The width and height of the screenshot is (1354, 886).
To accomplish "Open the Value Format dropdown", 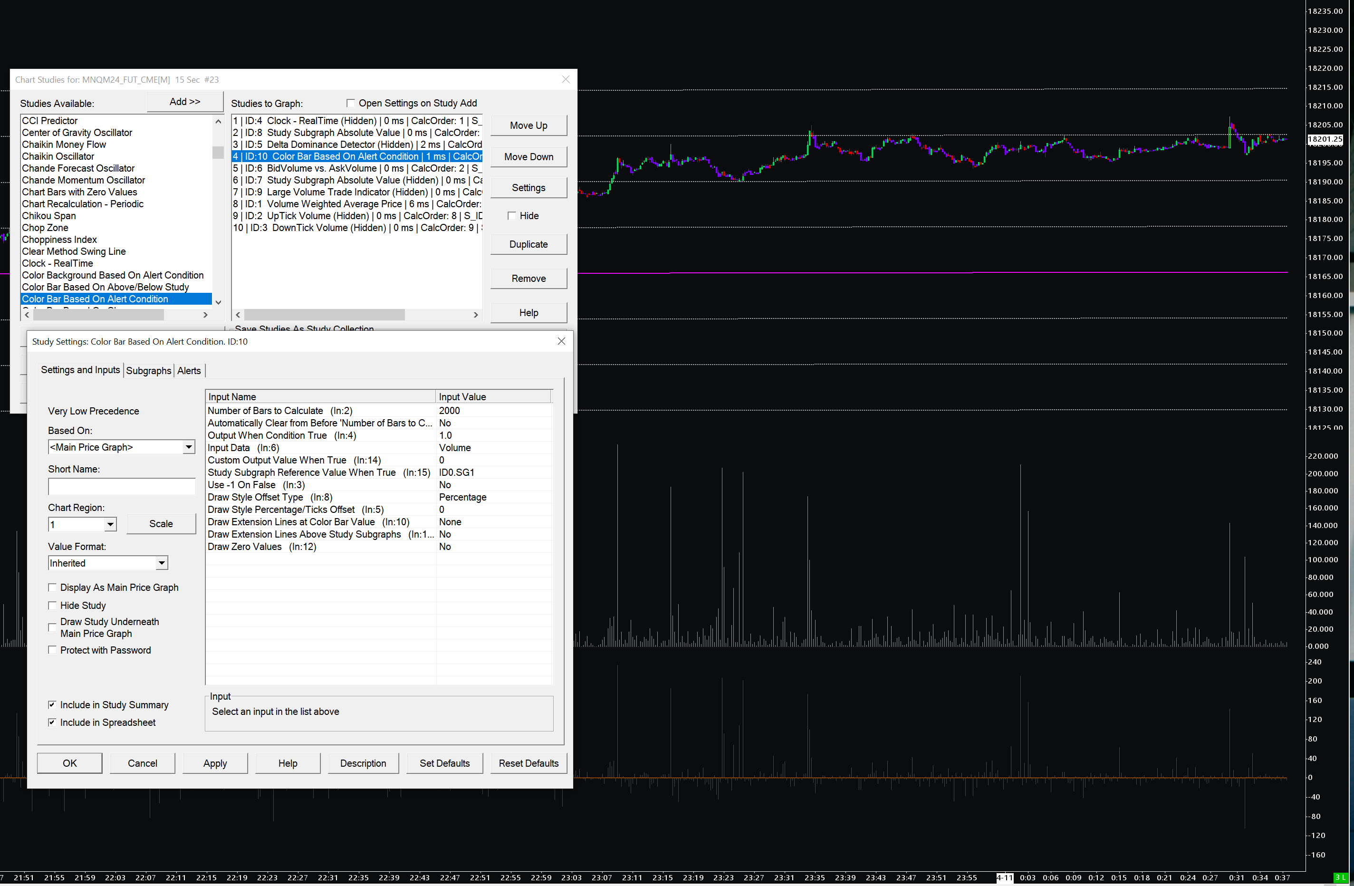I will pyautogui.click(x=162, y=563).
